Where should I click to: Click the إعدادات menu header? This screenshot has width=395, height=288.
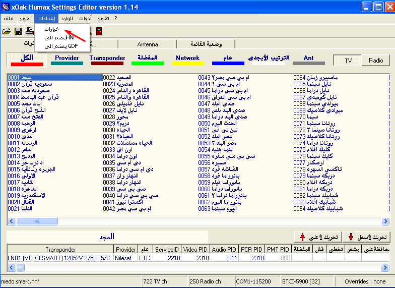coord(46,18)
